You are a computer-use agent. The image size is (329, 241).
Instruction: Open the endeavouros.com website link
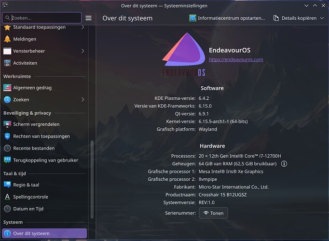(x=235, y=59)
